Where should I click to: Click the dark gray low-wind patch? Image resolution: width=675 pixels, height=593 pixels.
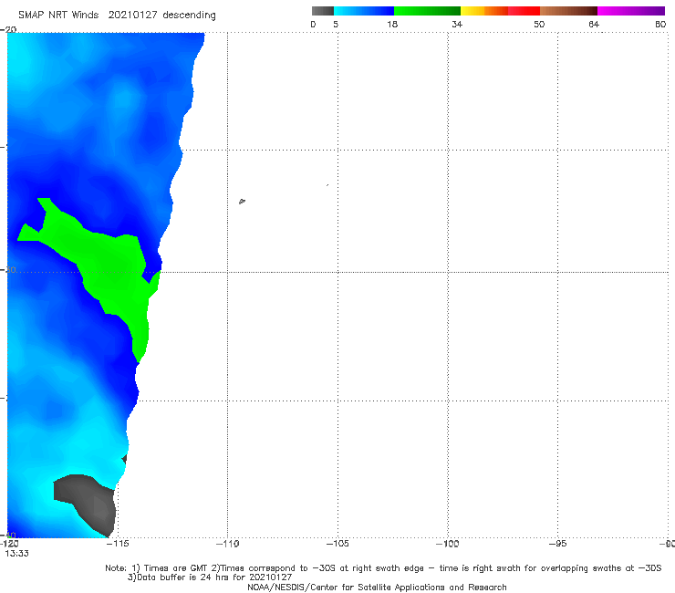[x=88, y=502]
